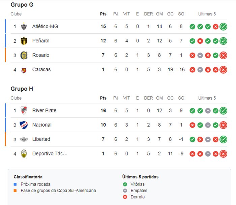Click the Libertad club crest
The width and height of the screenshot is (236, 205).
(24, 139)
